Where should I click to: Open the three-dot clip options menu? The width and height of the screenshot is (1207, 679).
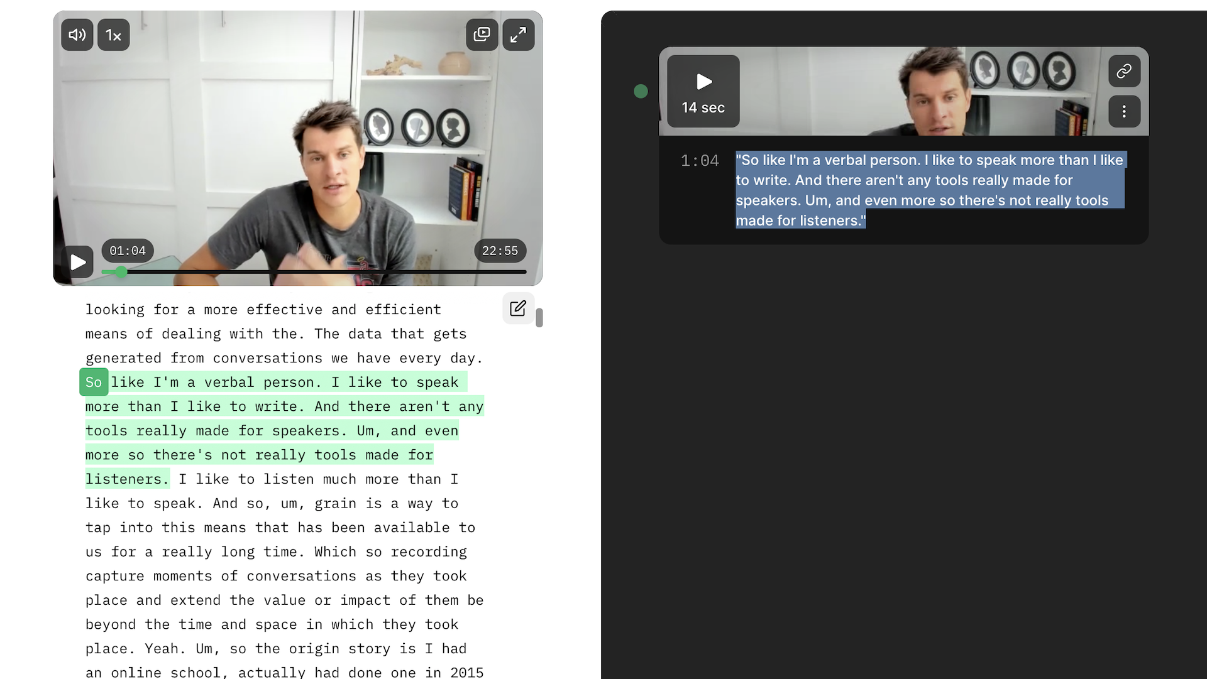(1124, 112)
